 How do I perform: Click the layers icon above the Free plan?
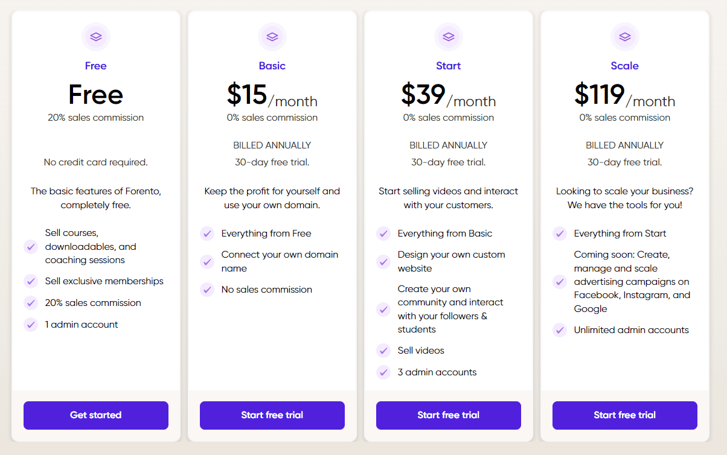point(95,37)
